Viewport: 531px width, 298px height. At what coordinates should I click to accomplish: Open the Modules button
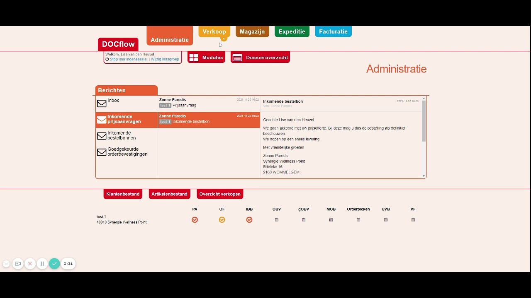pos(206,58)
